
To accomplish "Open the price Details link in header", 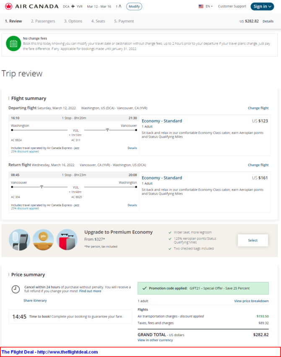I will pyautogui.click(x=268, y=21).
